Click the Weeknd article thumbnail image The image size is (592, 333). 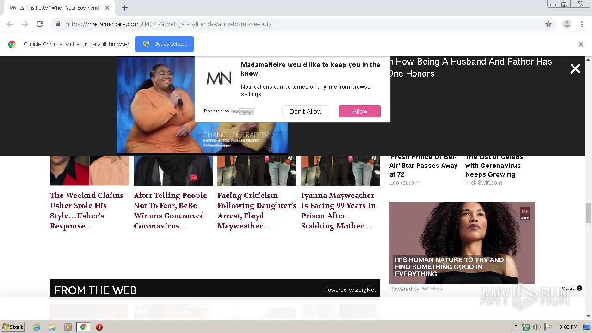pos(89,171)
